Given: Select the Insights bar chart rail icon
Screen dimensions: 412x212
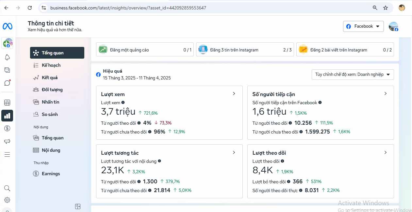Looking at the screenshot, I should point(7,116).
